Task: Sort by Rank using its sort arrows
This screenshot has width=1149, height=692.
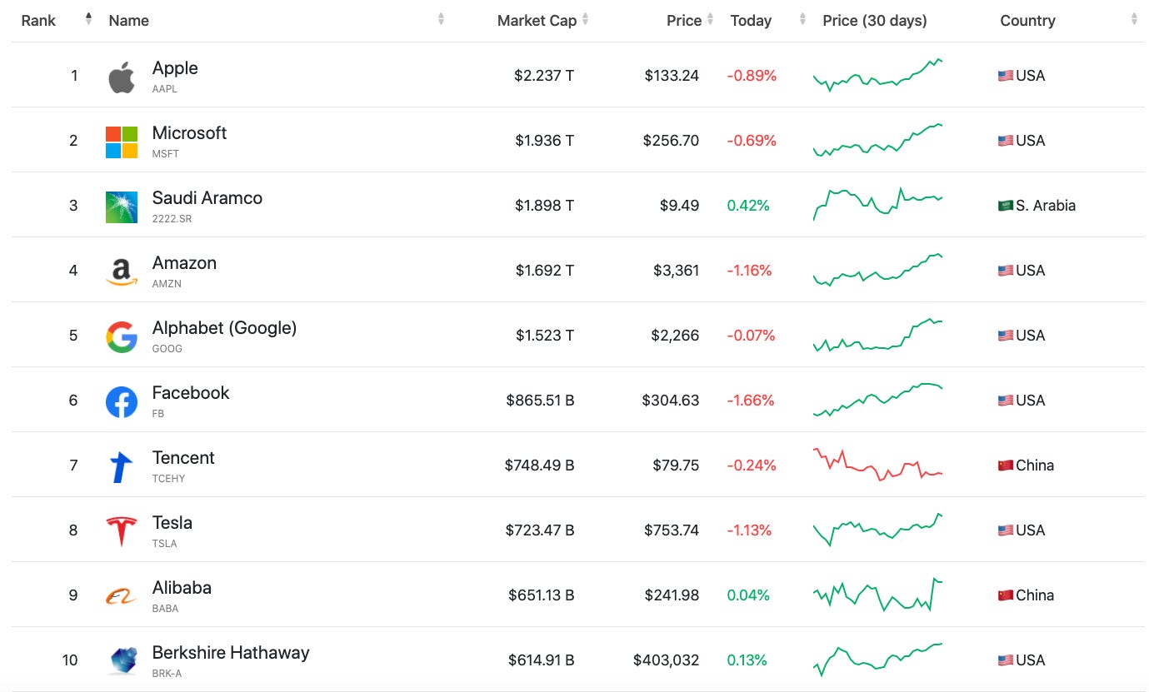Action: tap(88, 19)
